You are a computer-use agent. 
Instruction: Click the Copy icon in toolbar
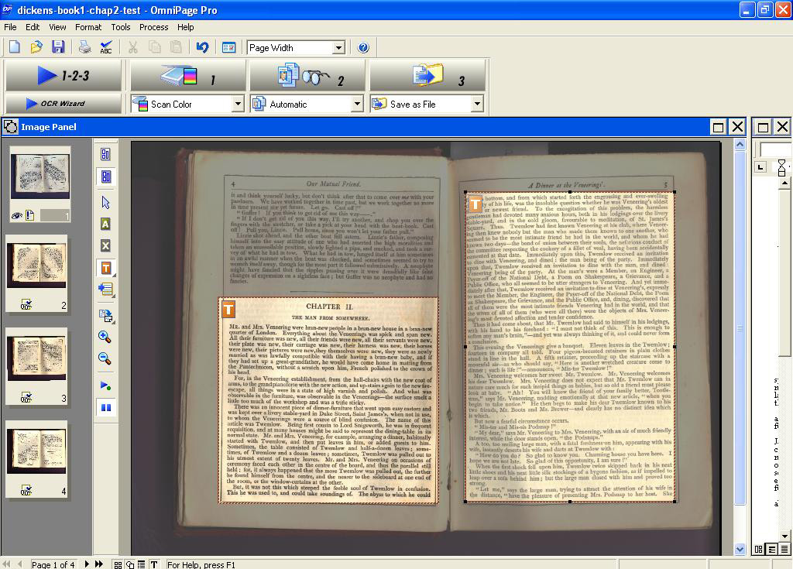pos(154,47)
